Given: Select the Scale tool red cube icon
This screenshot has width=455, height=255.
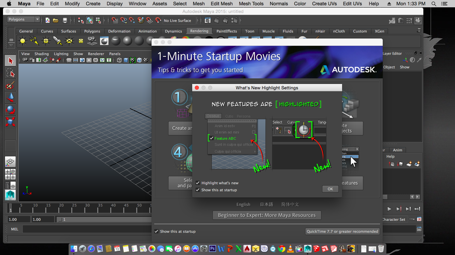Looking at the screenshot, I should pos(10,122).
